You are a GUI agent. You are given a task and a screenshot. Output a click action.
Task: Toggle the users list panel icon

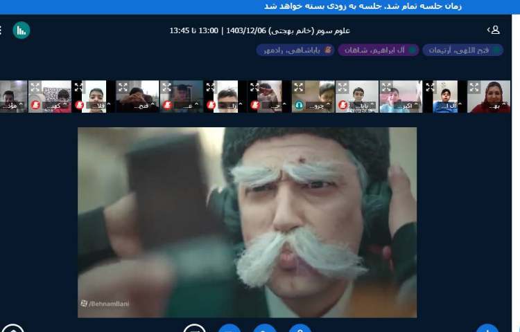click(494, 30)
